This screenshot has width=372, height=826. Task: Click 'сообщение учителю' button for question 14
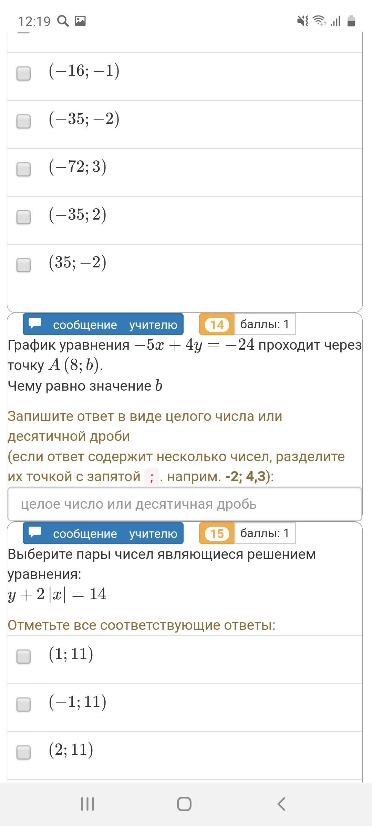pos(103,324)
